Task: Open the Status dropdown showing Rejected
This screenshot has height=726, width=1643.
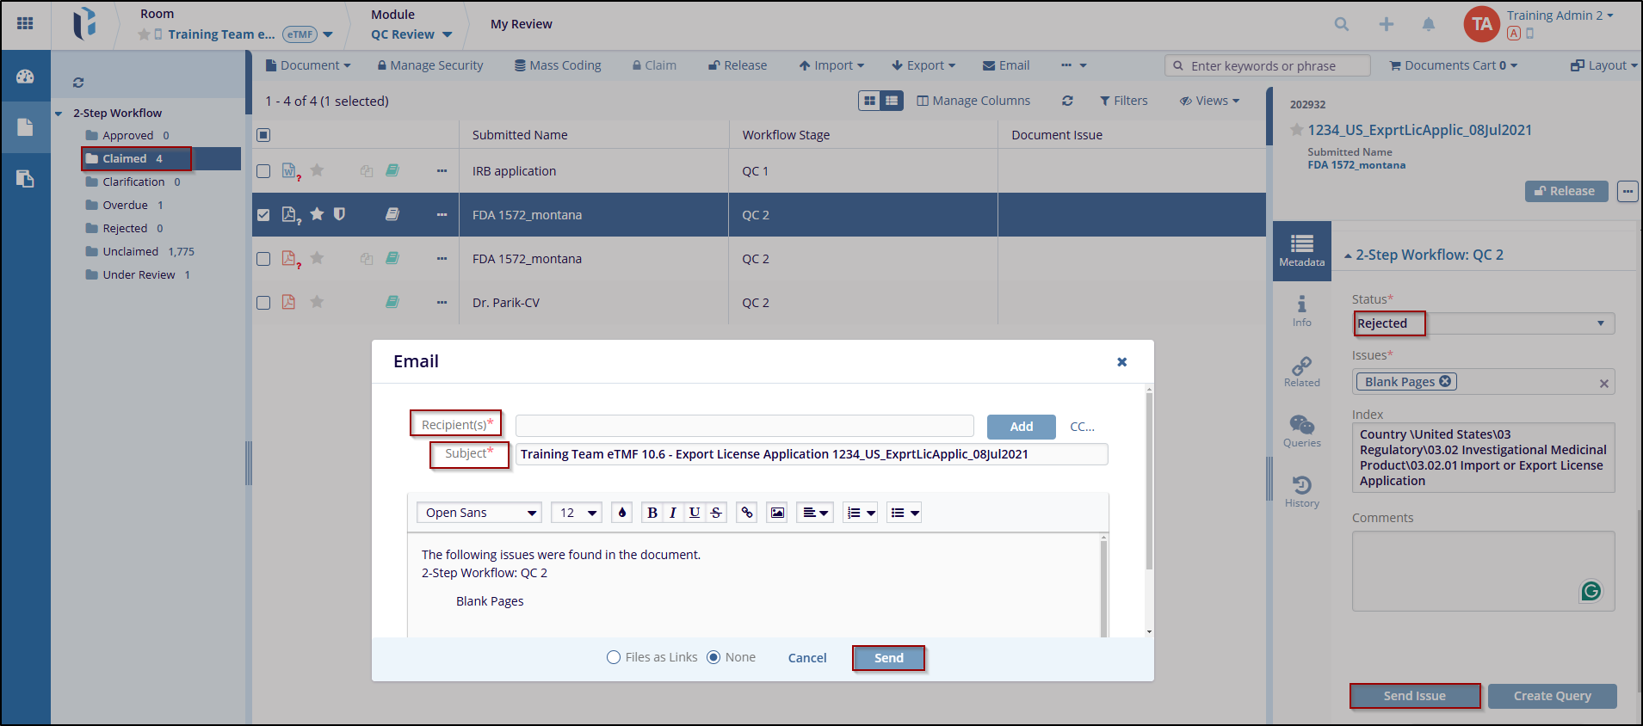Action: click(1482, 323)
